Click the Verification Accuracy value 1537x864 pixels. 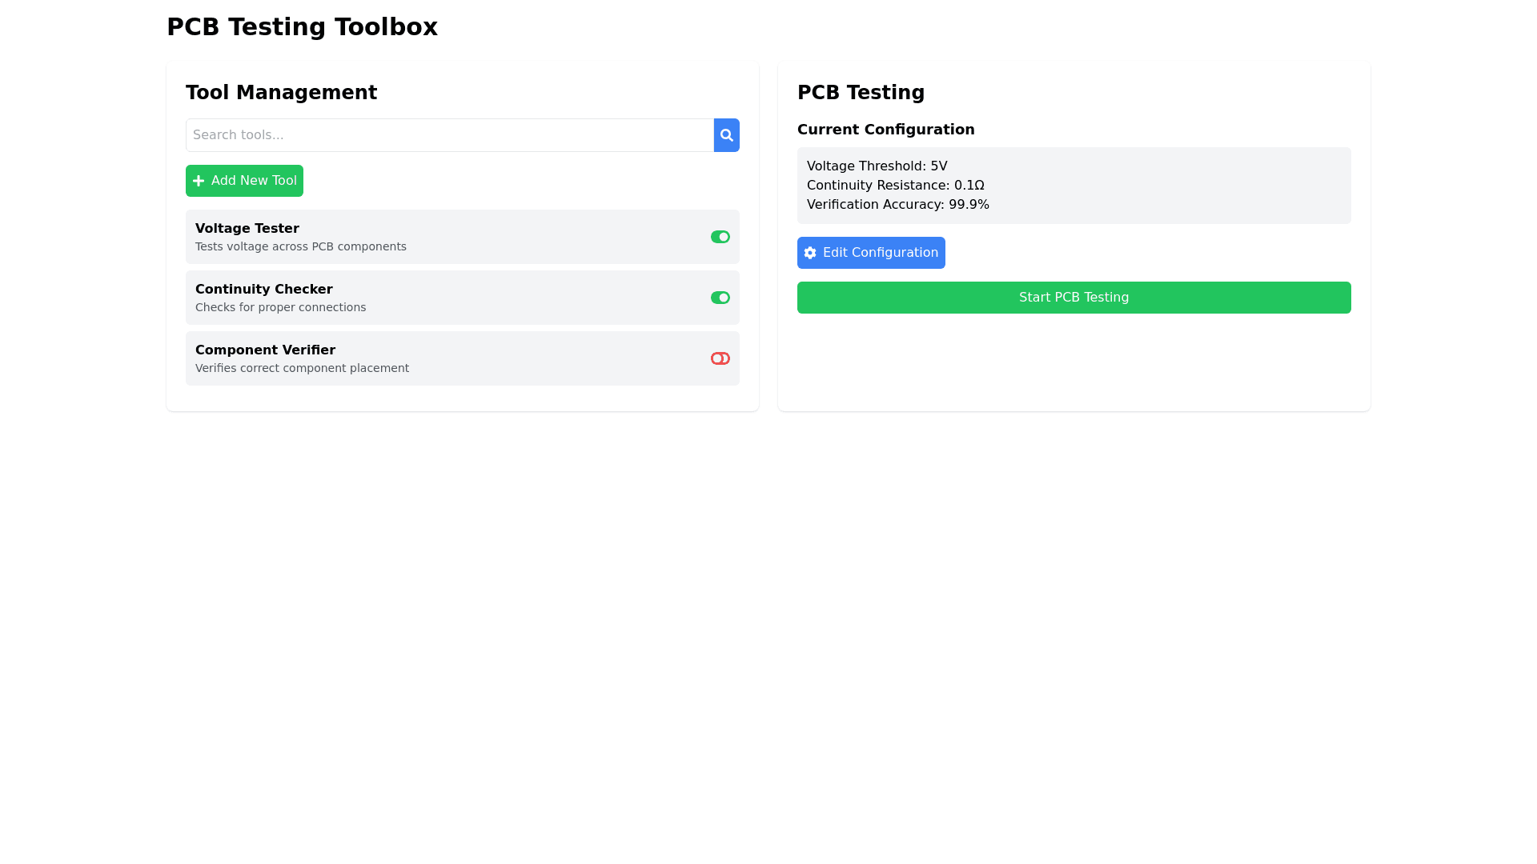tap(897, 204)
